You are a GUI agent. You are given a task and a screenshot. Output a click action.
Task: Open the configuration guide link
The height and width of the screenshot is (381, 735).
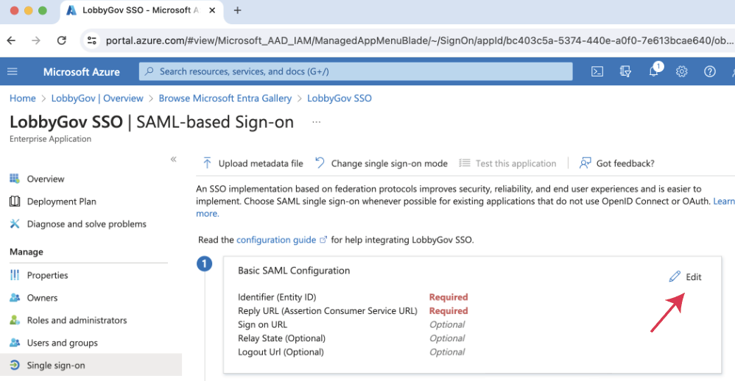(276, 240)
